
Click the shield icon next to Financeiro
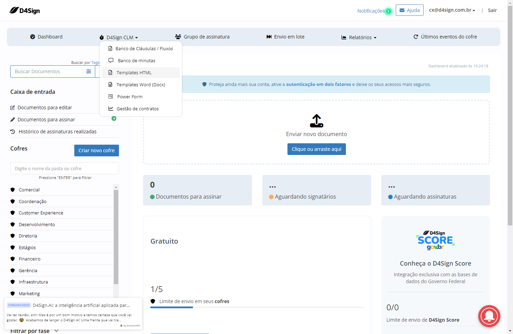coord(13,259)
